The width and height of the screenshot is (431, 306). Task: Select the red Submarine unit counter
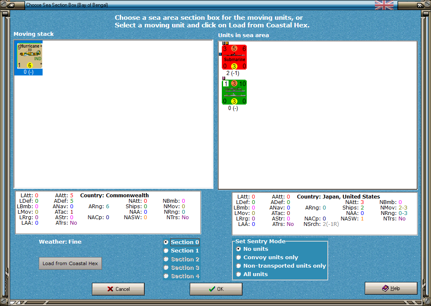point(234,57)
